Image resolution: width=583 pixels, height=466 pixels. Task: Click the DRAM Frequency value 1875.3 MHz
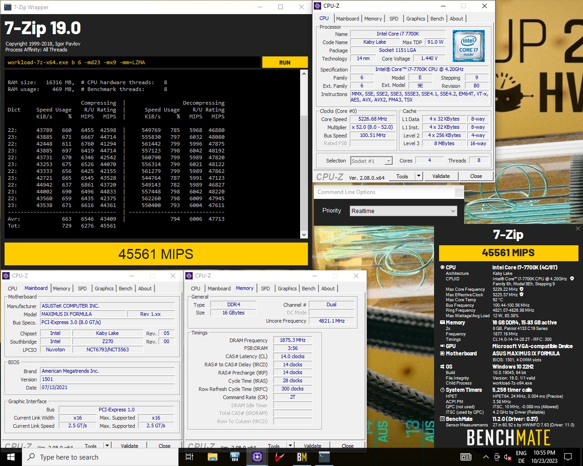coord(292,340)
